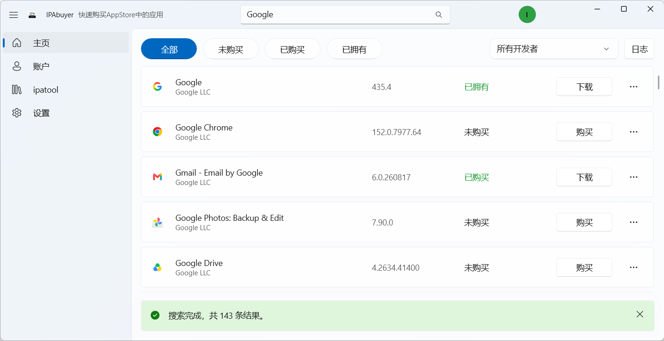Maximize the IPAbuyer window
664x341 pixels.
tap(624, 9)
